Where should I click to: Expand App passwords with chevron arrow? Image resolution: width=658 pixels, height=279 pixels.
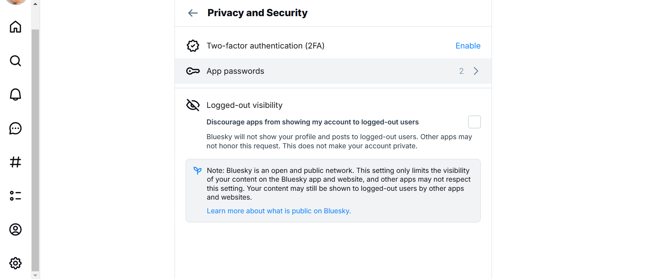point(476,71)
